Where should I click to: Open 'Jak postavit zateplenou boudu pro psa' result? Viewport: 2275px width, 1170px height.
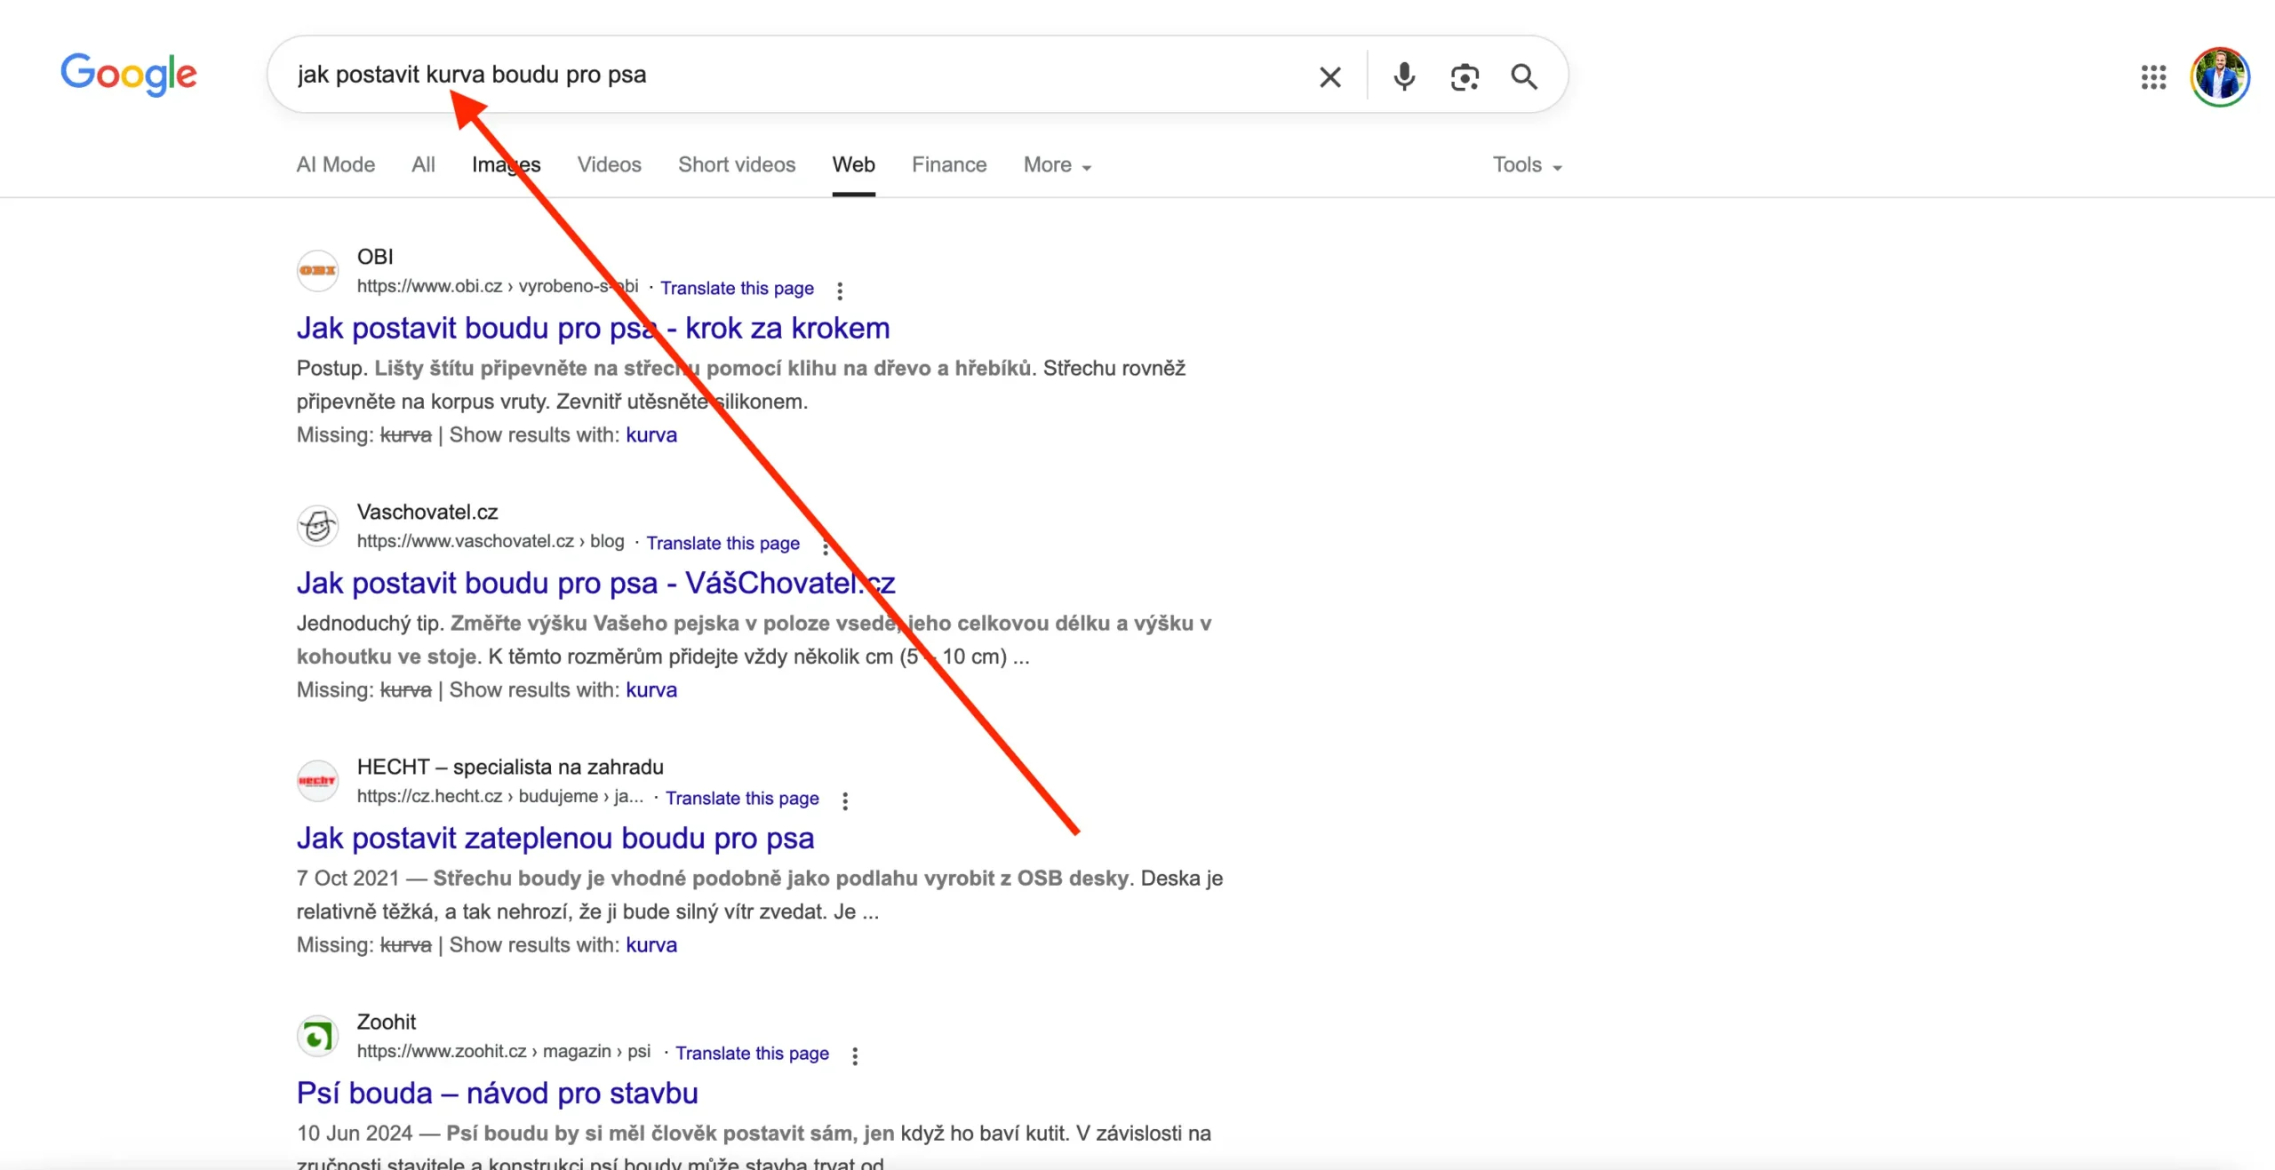tap(555, 838)
